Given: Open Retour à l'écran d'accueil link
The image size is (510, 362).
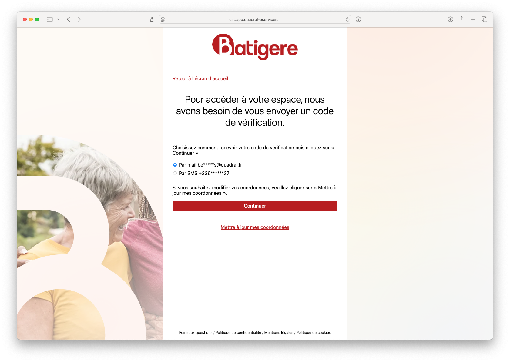Looking at the screenshot, I should click(200, 78).
